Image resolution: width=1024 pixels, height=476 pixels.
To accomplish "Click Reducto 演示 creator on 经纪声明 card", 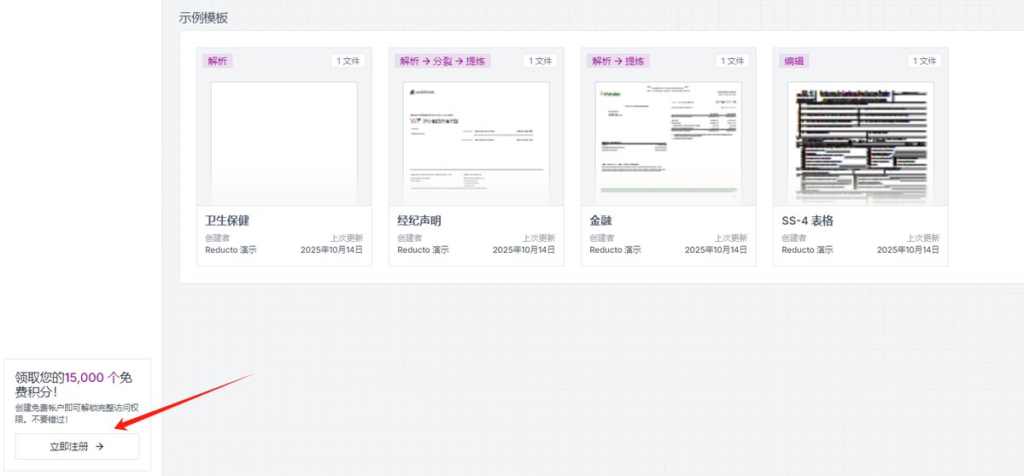I will tap(424, 250).
